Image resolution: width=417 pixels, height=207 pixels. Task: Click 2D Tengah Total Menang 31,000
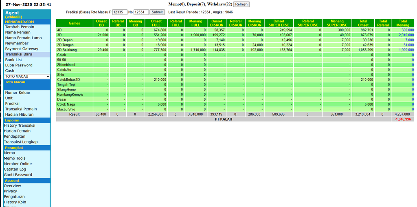tap(408, 45)
